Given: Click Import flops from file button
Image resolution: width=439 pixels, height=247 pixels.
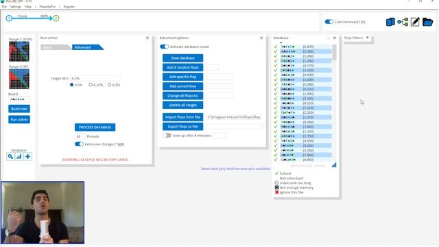Looking at the screenshot, I should [x=183, y=117].
